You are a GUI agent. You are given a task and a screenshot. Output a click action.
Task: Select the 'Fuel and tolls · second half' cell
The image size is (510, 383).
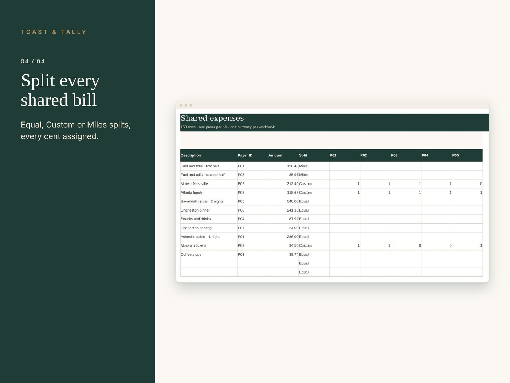(209, 175)
